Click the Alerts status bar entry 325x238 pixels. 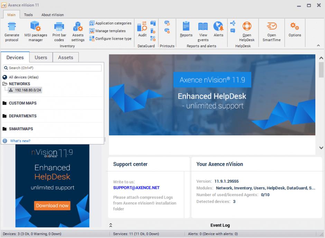[x=213, y=234]
